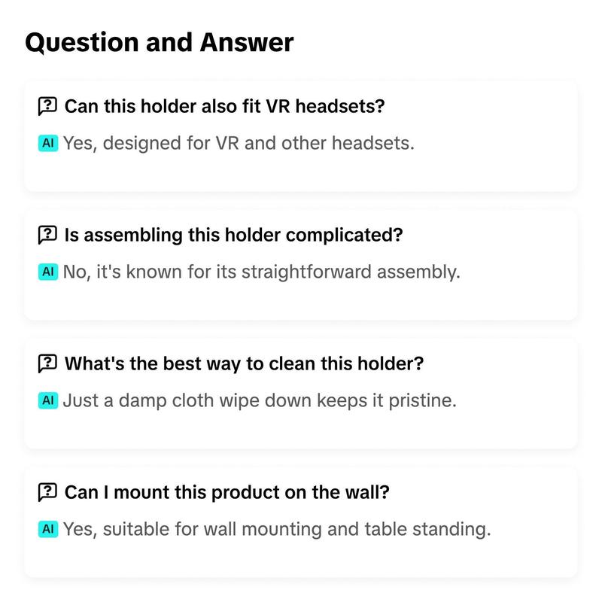Click question icon beside VR headsets question

click(47, 106)
